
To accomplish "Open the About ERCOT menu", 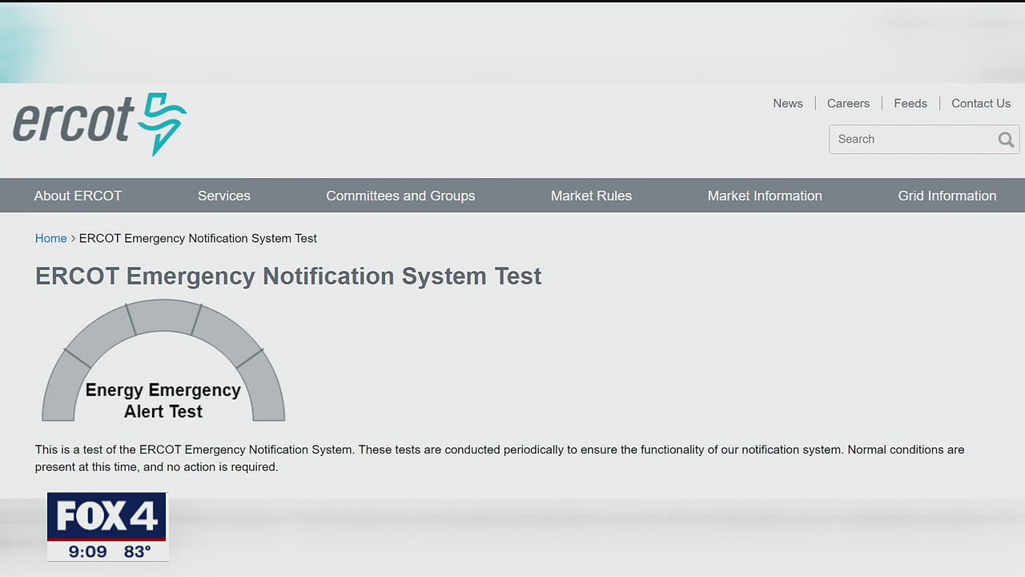I will click(x=78, y=196).
